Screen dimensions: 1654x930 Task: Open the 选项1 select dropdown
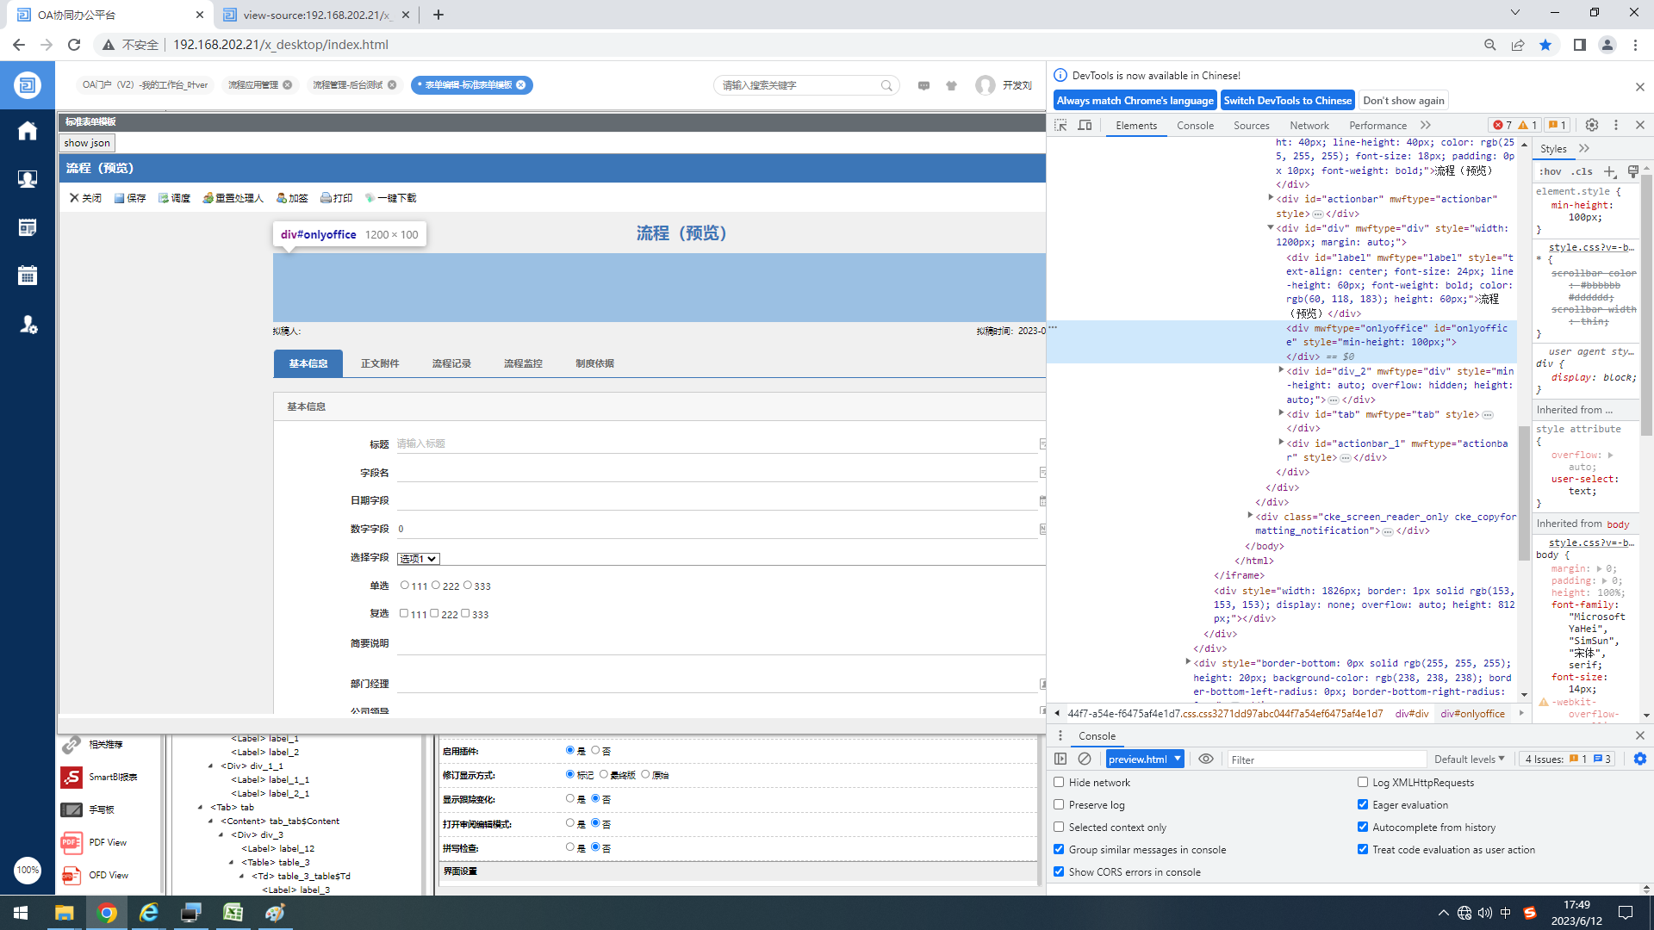click(x=419, y=559)
